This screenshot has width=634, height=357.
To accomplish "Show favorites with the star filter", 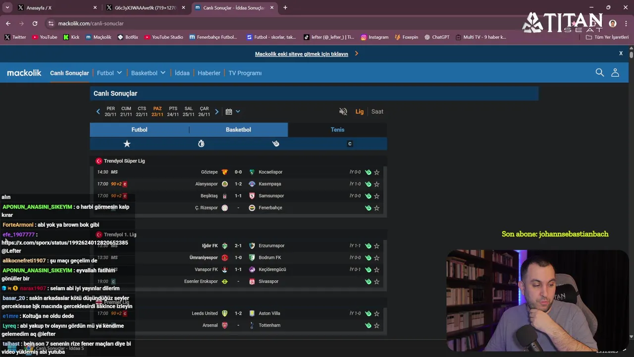I will pyautogui.click(x=127, y=144).
